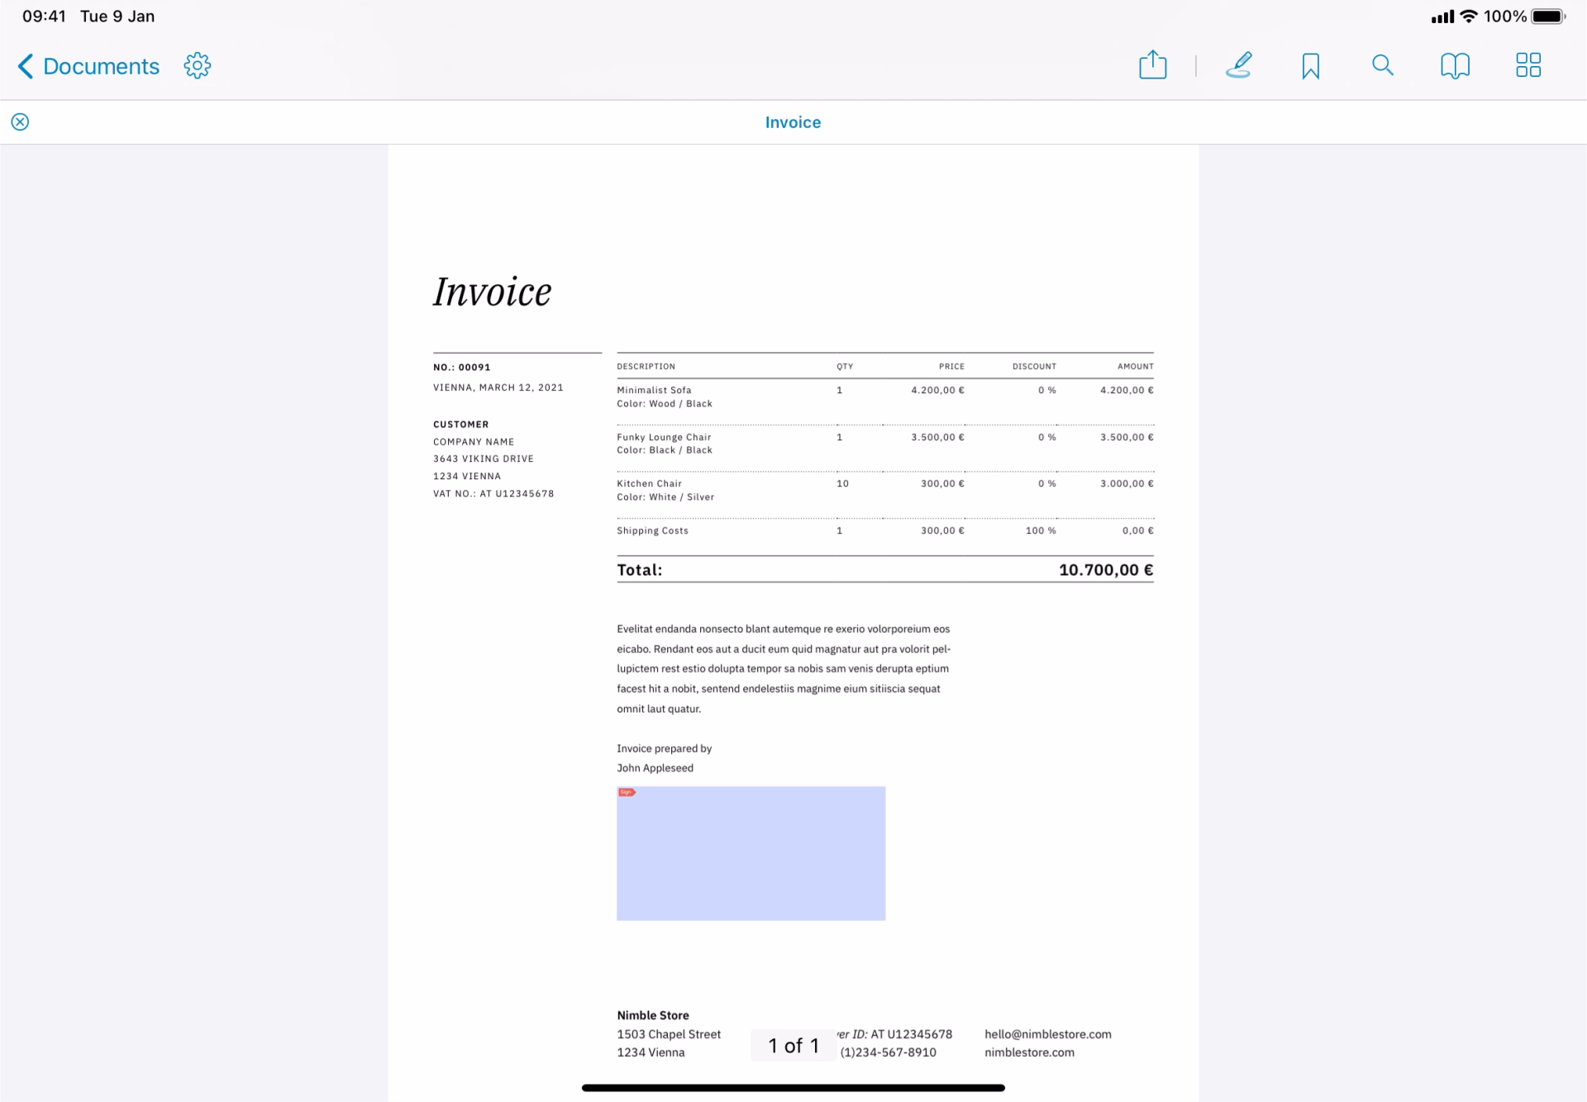Open the search magnifier icon
Image resolution: width=1587 pixels, height=1102 pixels.
pyautogui.click(x=1382, y=65)
